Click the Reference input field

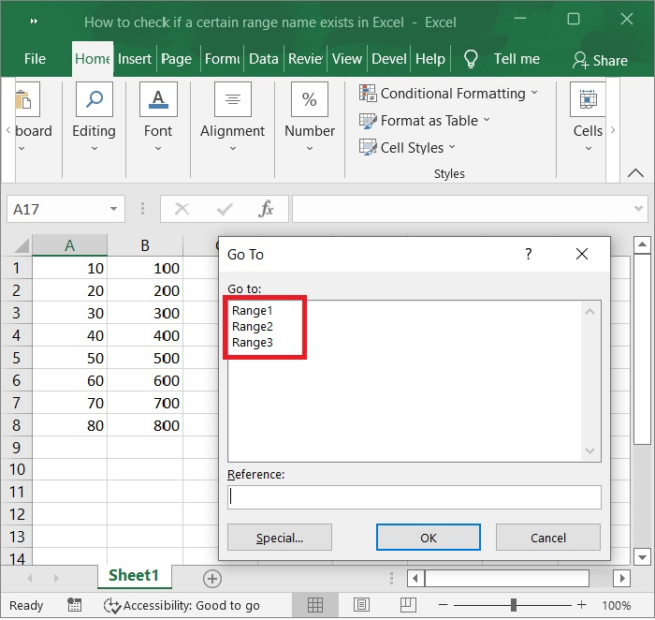click(414, 497)
